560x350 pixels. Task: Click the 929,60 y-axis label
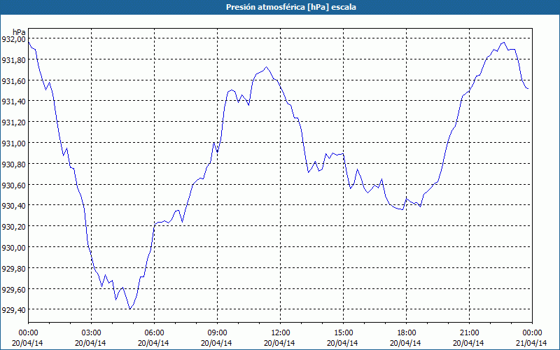pyautogui.click(x=14, y=290)
